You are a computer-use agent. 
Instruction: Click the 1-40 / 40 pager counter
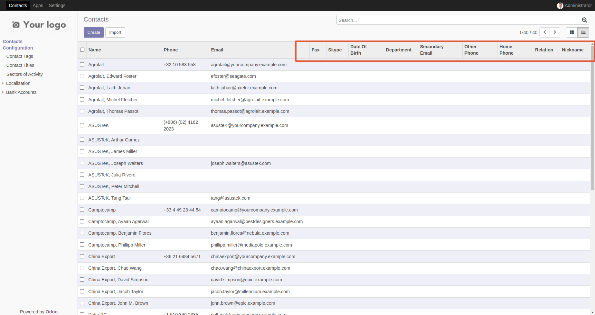click(528, 32)
